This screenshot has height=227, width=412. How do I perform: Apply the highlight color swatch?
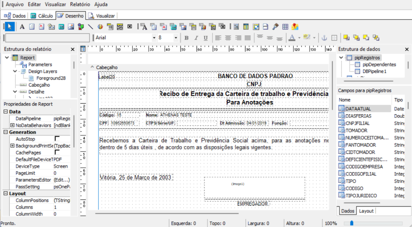pos(307,37)
